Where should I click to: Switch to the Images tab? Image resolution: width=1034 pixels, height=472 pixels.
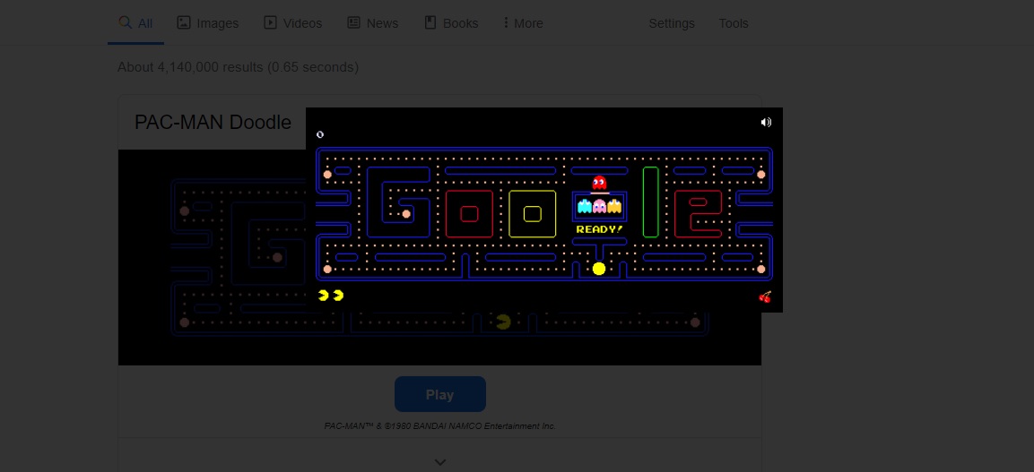click(x=208, y=23)
